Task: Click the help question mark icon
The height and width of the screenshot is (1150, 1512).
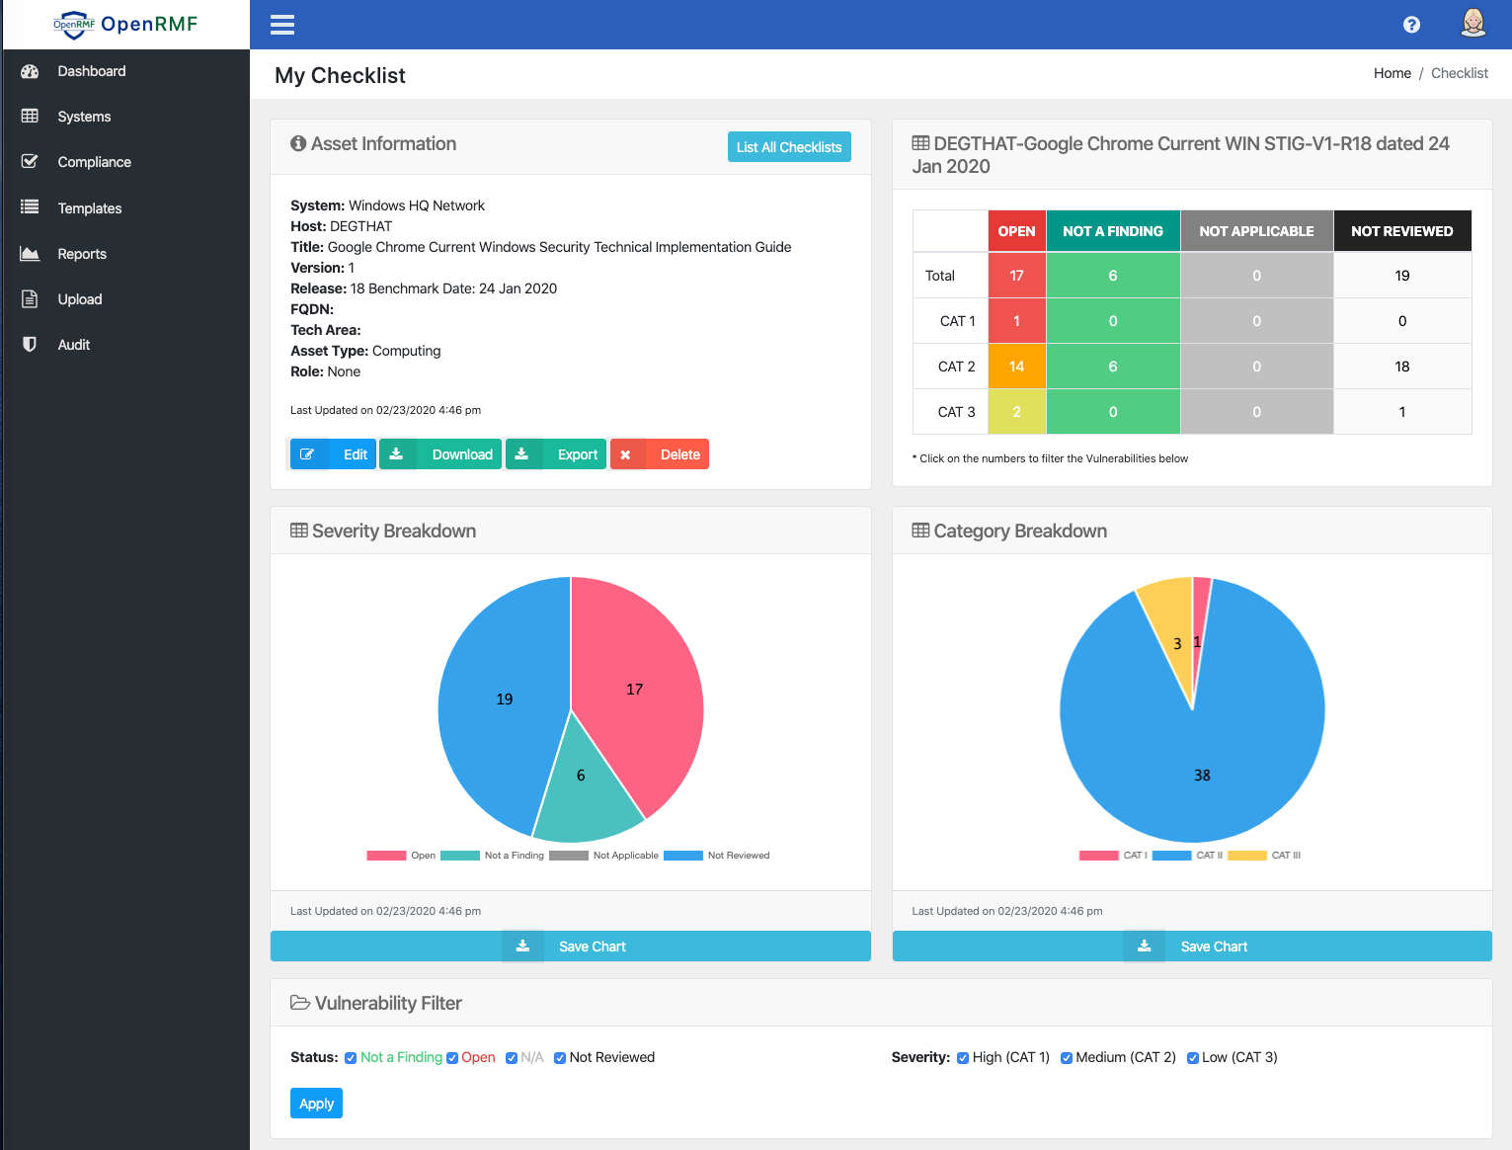Action: pyautogui.click(x=1411, y=25)
